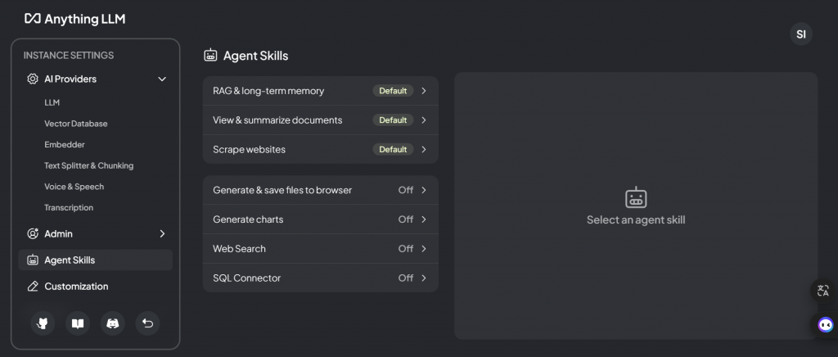Open the SQL Connector skill showing Off

320,278
